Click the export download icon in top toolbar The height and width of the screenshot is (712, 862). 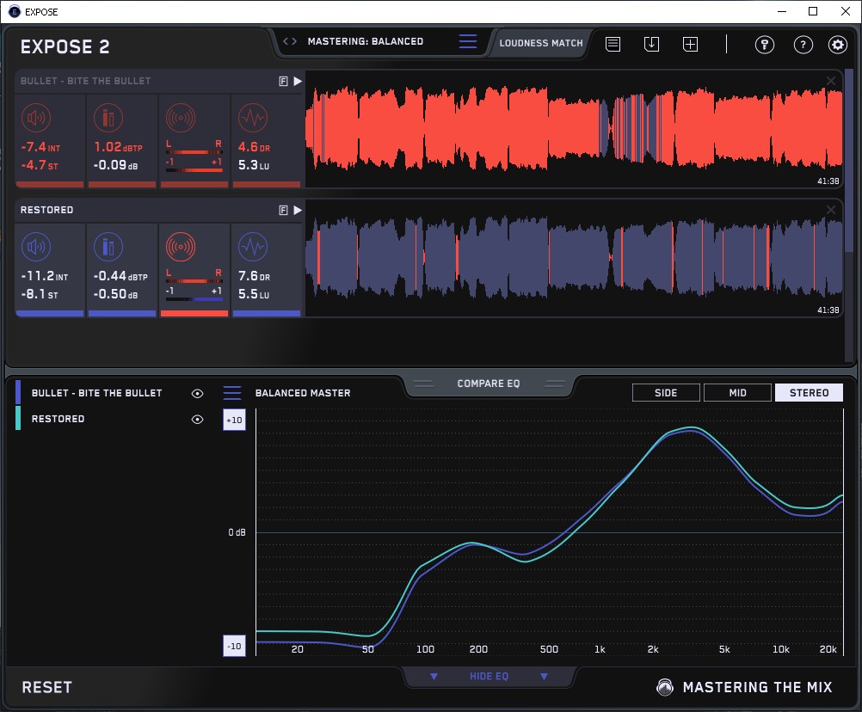click(651, 44)
